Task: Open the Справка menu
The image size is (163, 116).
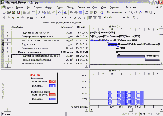Action: (114, 7)
